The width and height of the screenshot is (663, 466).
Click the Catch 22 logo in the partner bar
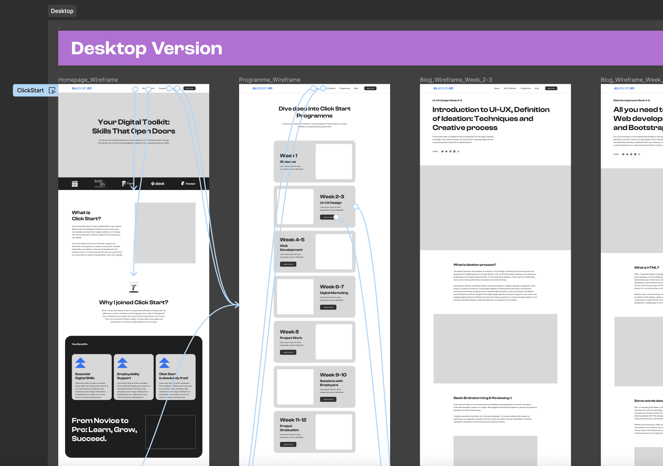click(x=75, y=184)
